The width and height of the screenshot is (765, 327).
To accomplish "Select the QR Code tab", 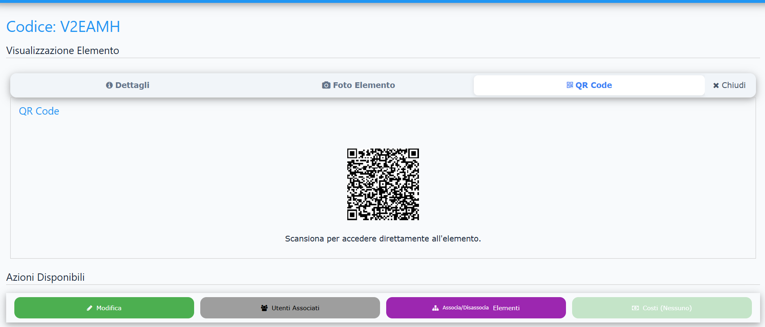I will [589, 85].
